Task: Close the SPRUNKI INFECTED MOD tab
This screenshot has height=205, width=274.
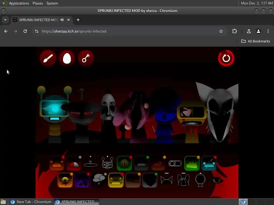Action: [68, 20]
